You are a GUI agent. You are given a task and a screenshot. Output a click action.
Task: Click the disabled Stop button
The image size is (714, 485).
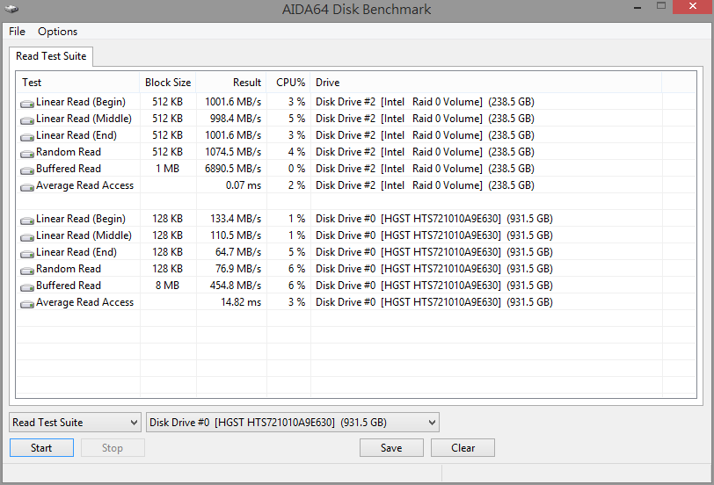click(x=113, y=448)
